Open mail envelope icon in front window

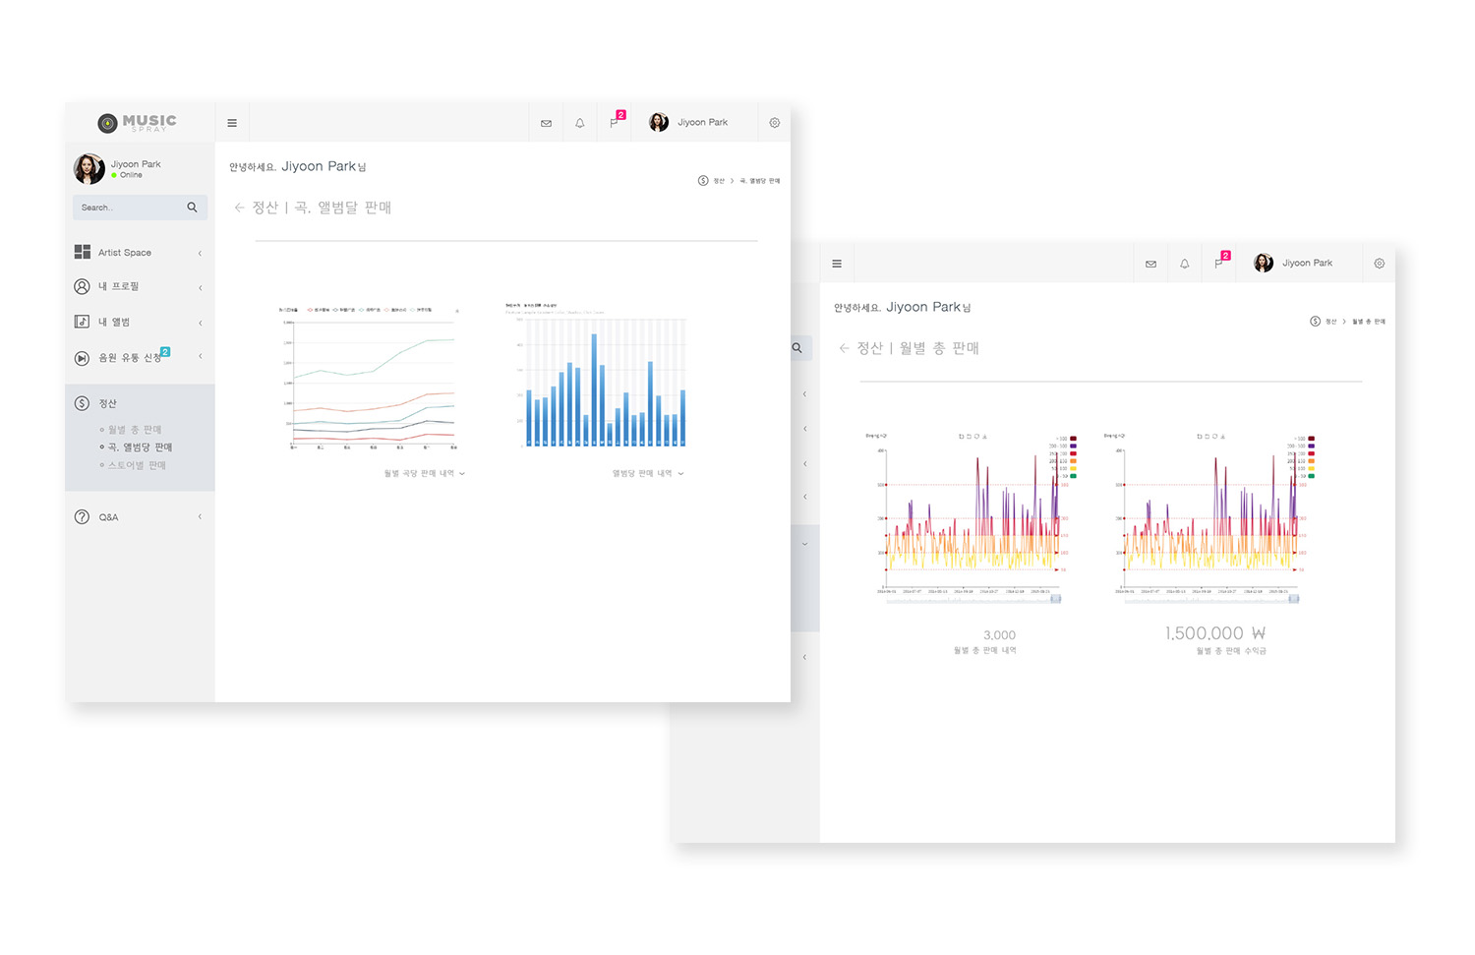(546, 123)
